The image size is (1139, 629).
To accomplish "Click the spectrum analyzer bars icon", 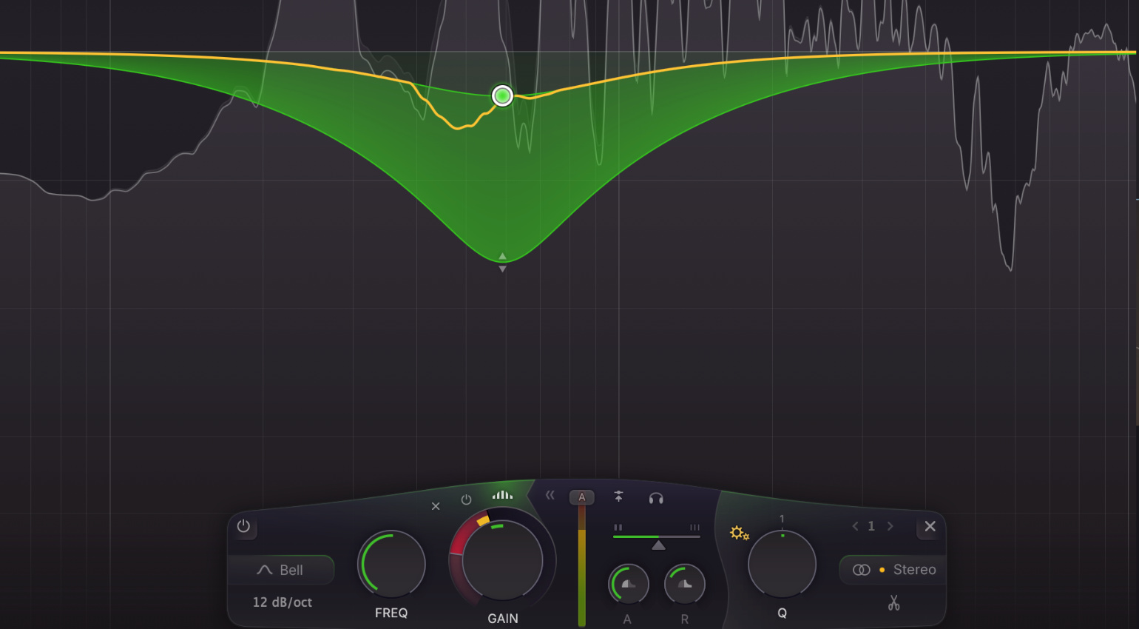I will [502, 494].
